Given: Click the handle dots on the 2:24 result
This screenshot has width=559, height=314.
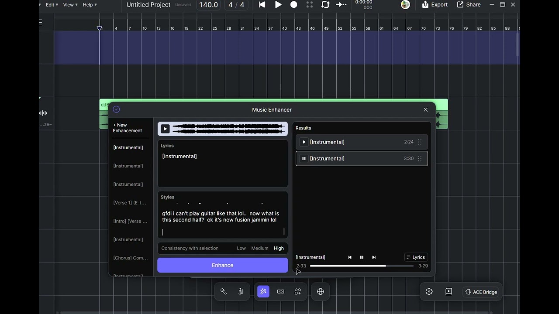Looking at the screenshot, I should point(420,142).
